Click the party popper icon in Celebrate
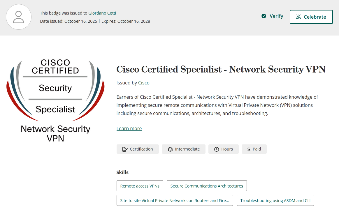339x214 pixels. 298,17
